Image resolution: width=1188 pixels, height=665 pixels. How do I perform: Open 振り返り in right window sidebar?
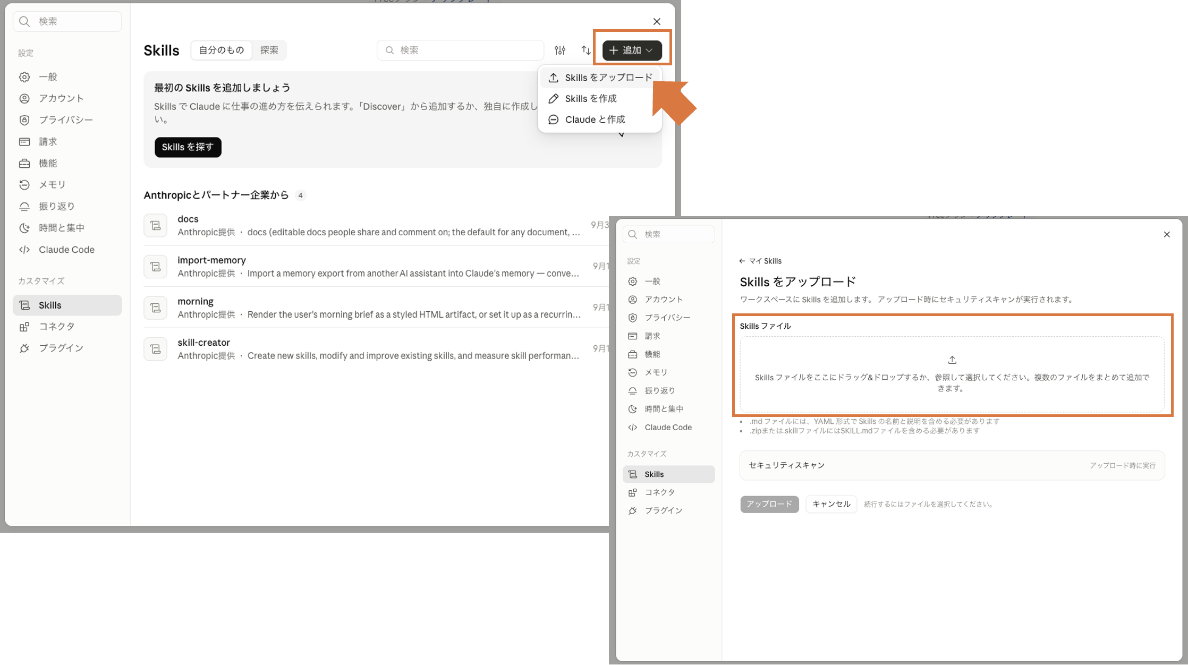pos(668,390)
